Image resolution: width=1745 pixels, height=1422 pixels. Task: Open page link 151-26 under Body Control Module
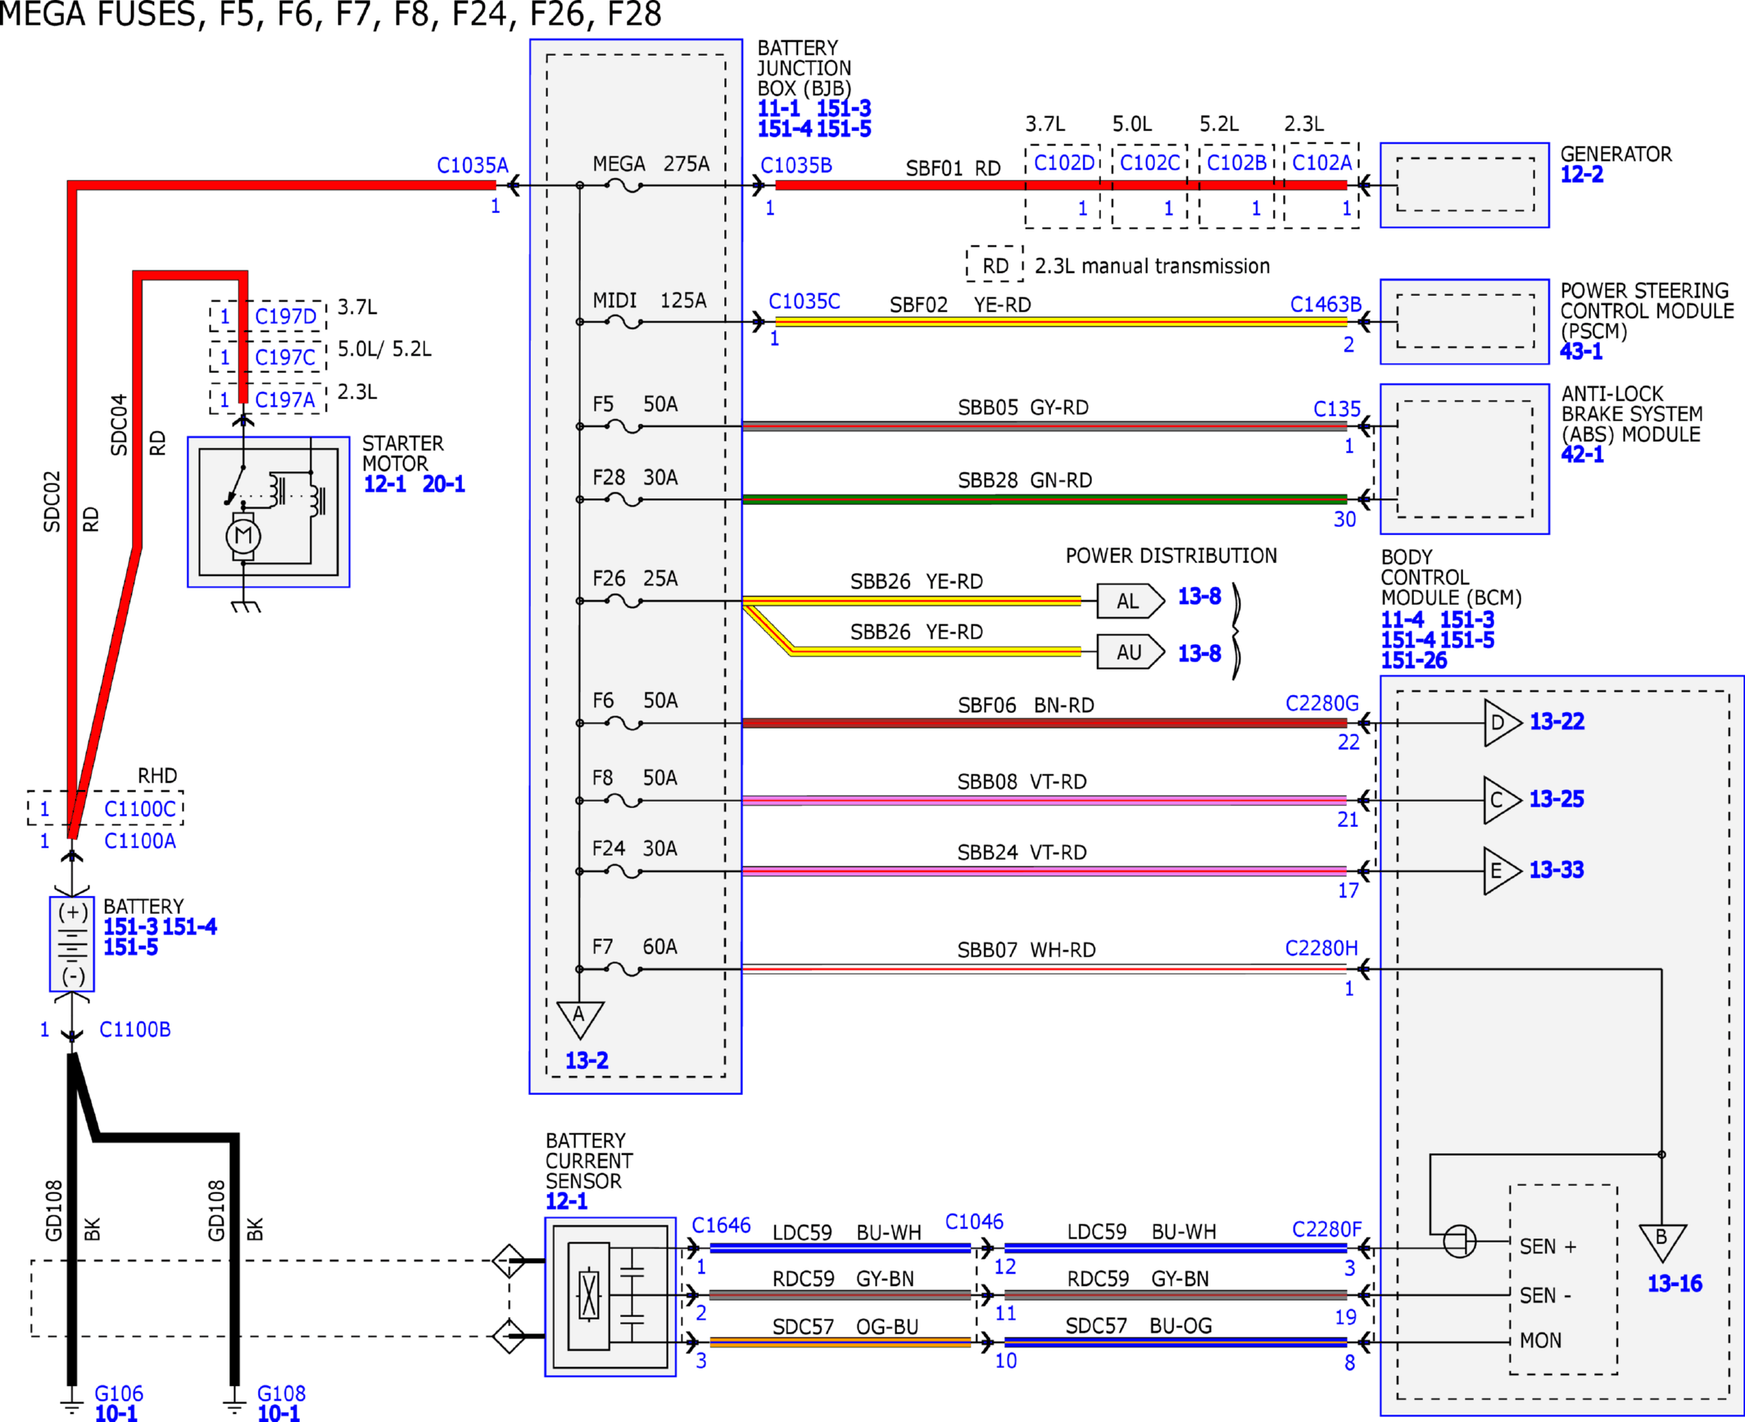pos(1414,661)
